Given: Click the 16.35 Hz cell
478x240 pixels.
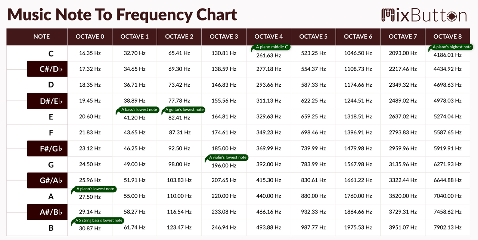Looking at the screenshot, I should (90, 53).
